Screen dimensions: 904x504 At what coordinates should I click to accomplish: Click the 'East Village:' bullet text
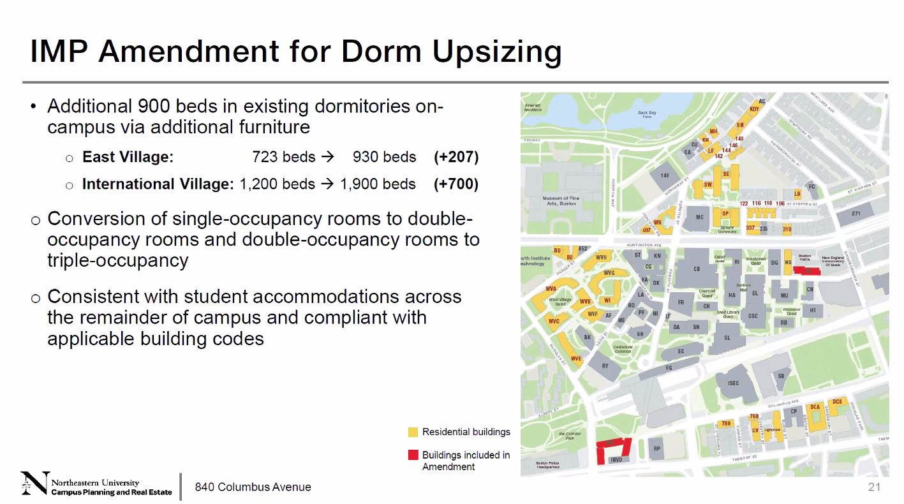[128, 157]
